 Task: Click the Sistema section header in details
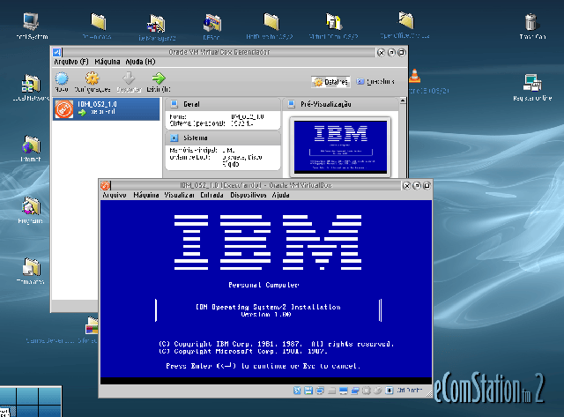click(x=223, y=138)
